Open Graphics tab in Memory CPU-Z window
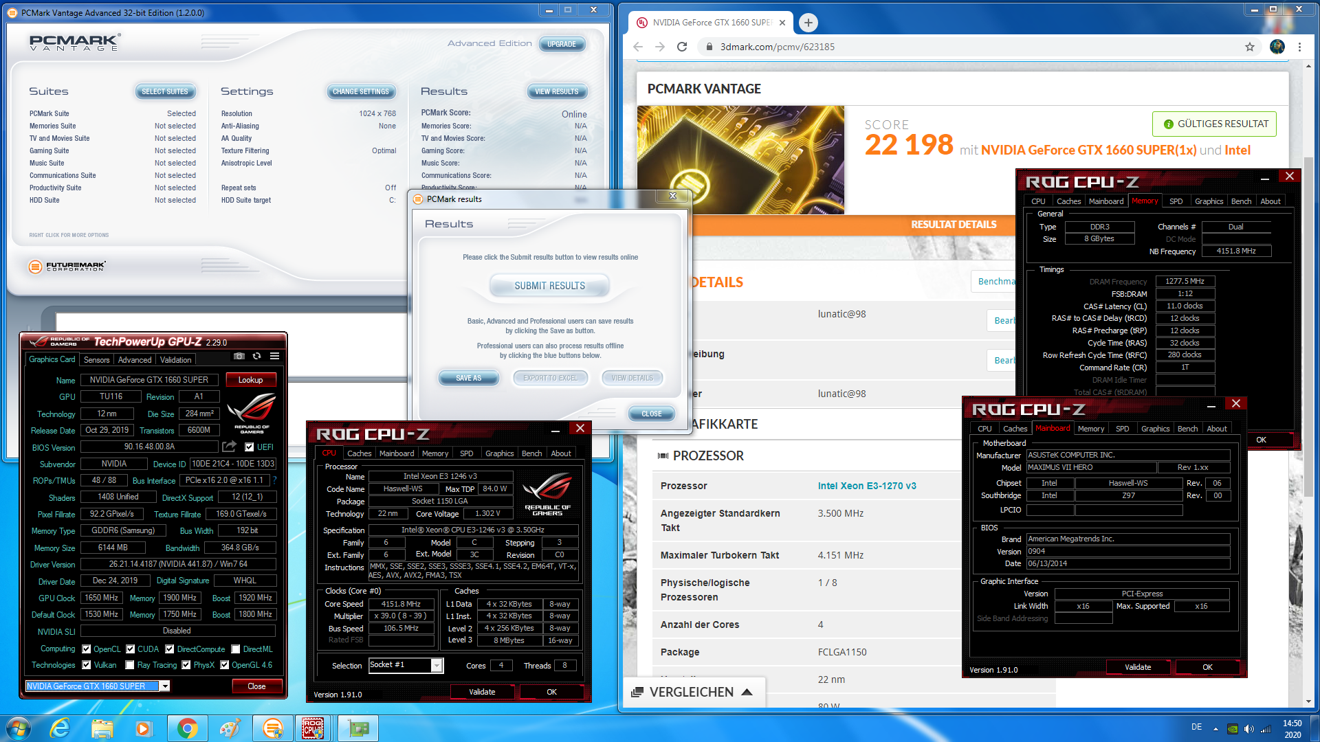 point(1209,201)
